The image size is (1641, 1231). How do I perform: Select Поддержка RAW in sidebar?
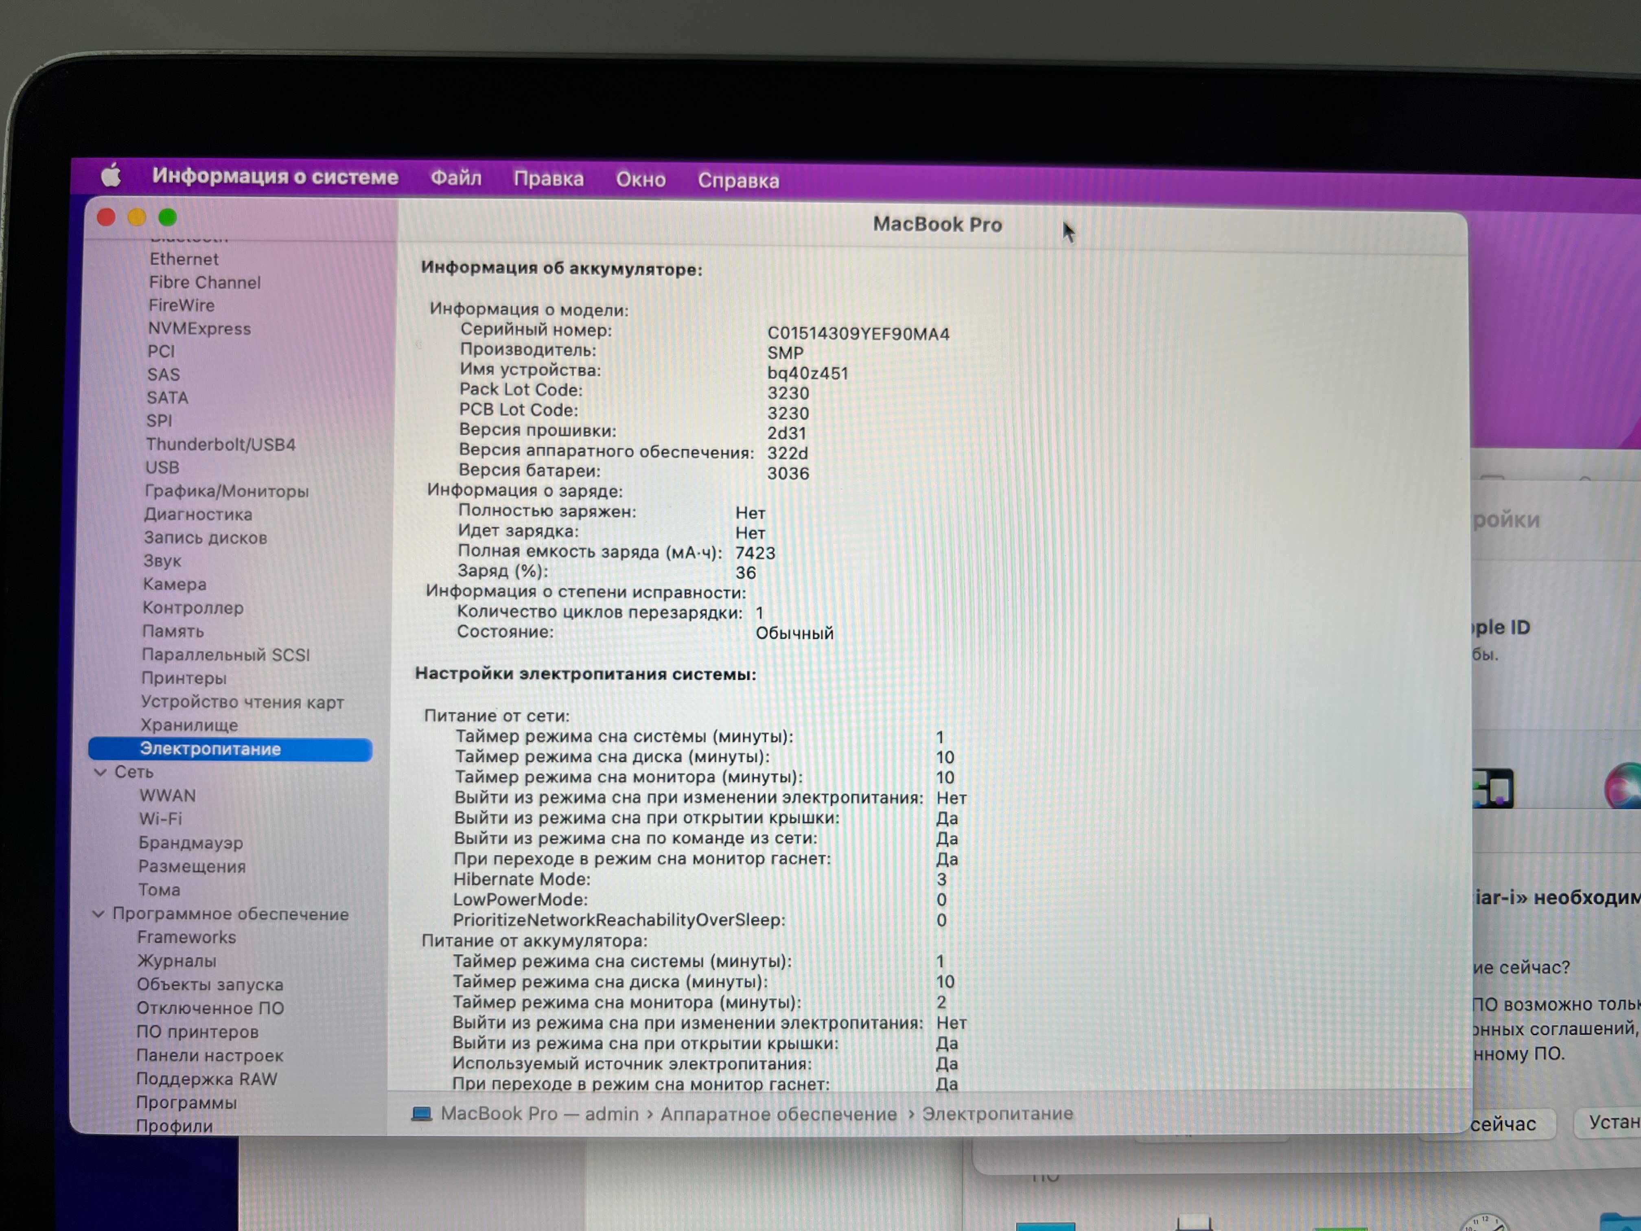[206, 1079]
